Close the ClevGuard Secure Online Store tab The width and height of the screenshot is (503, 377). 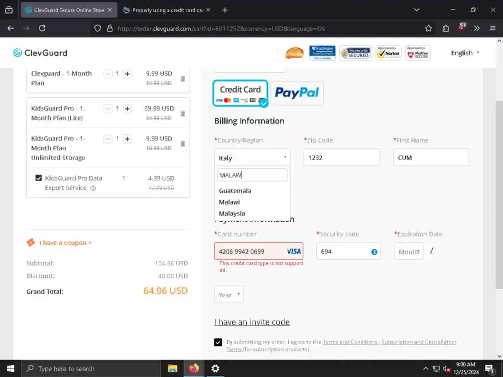pyautogui.click(x=110, y=10)
